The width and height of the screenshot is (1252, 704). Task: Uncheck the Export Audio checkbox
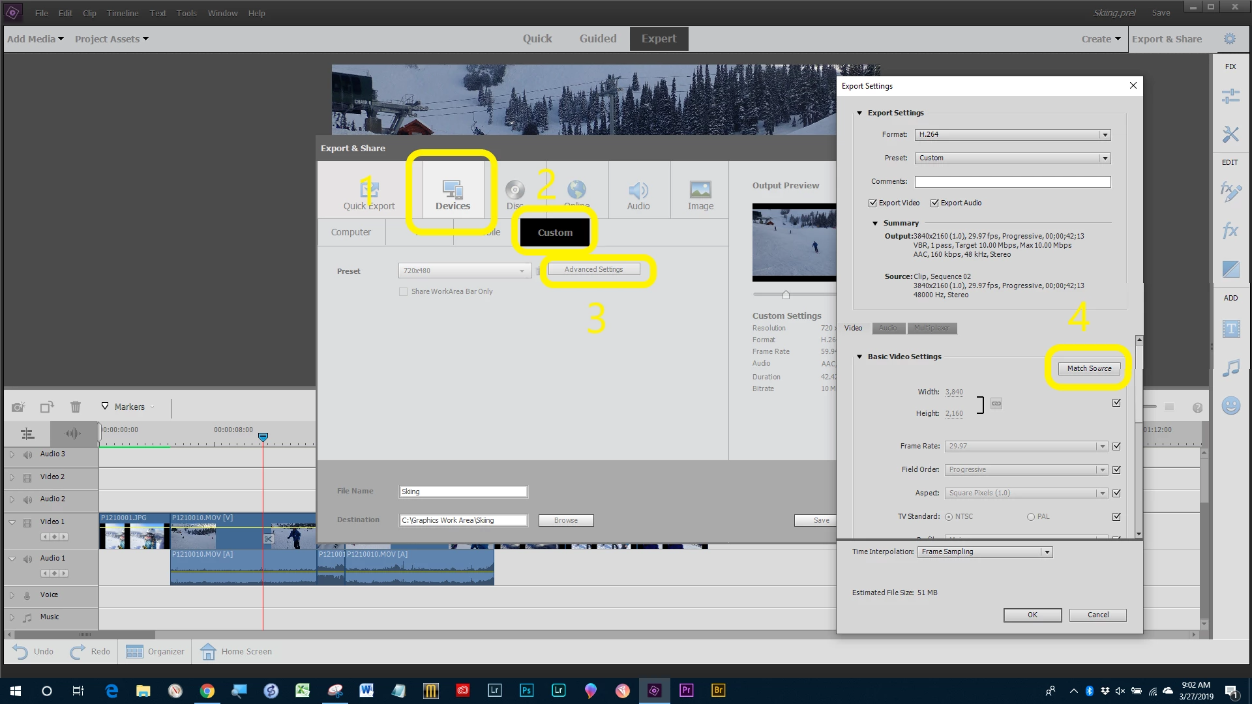[x=934, y=203]
